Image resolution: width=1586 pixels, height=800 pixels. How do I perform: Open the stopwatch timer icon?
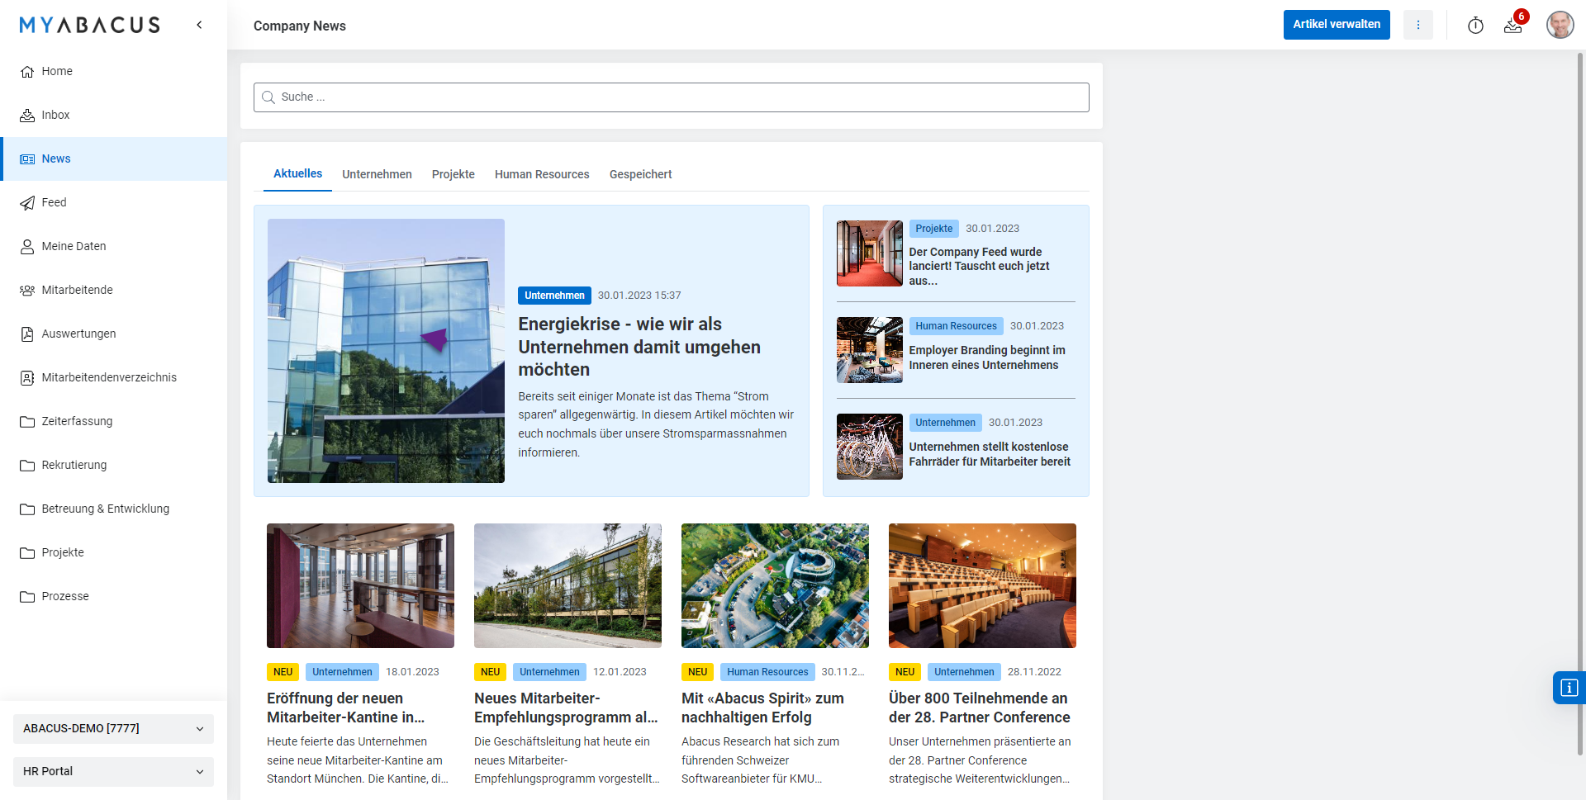pos(1475,26)
